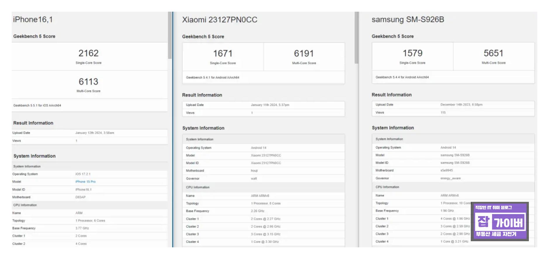Click cluster value '3 Cores @ 3.15 GHz'
This screenshot has width=549, height=259.
266,234
